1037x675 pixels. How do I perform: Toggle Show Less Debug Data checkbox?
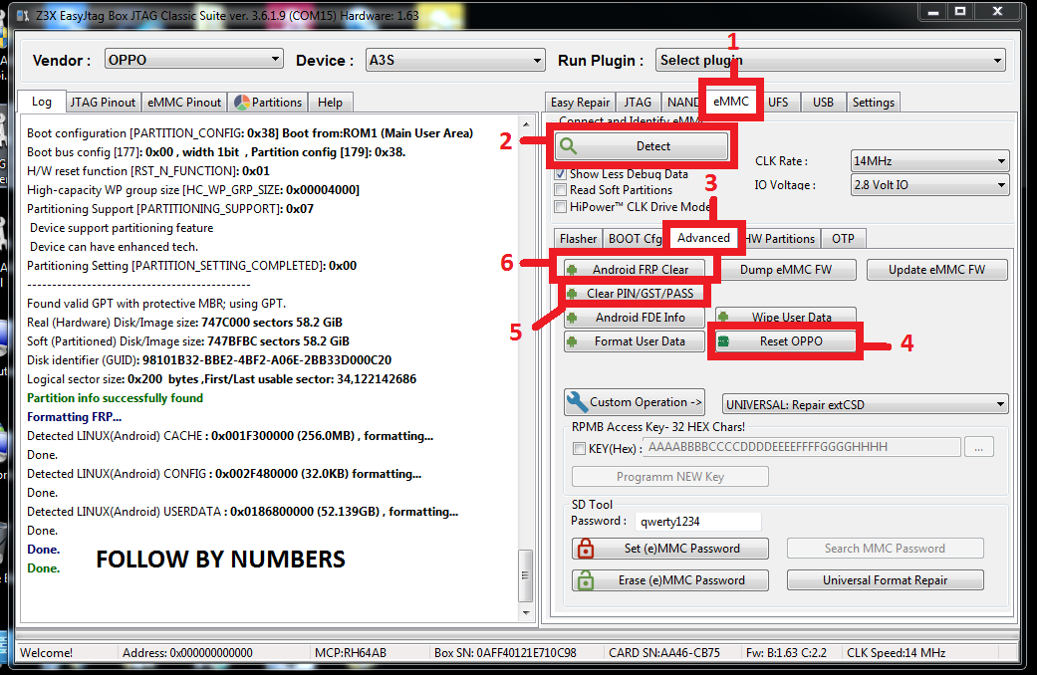tap(561, 174)
